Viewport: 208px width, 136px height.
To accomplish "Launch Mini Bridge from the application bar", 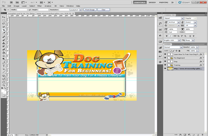I will [x=17, y=2].
